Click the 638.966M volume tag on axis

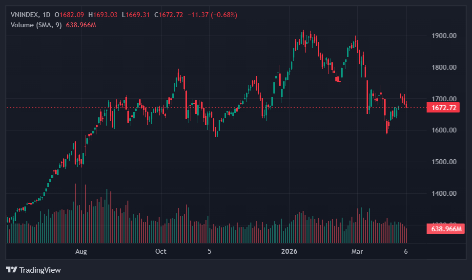coord(444,228)
